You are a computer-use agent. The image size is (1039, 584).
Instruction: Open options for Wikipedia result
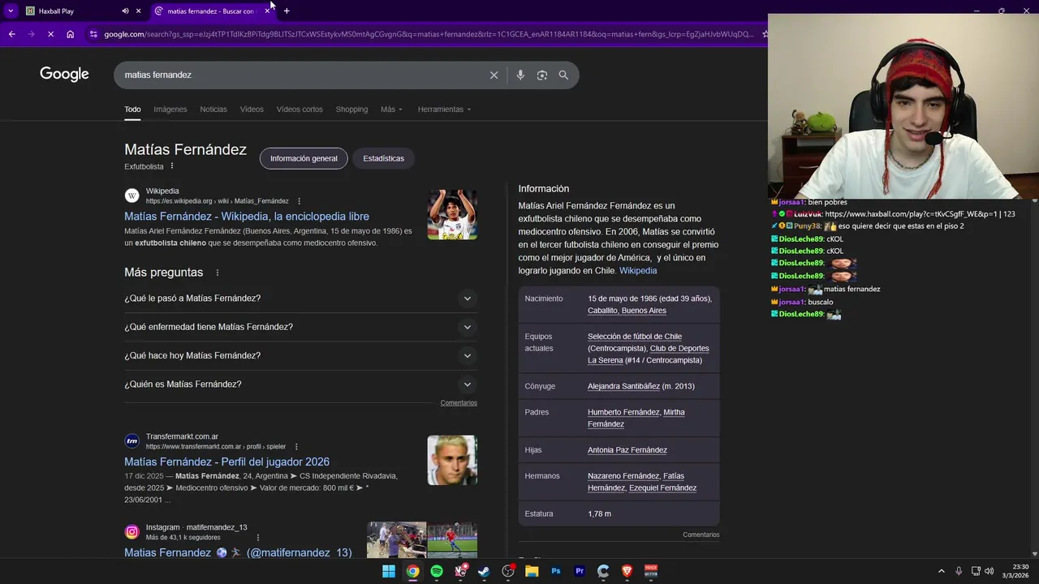[299, 201]
